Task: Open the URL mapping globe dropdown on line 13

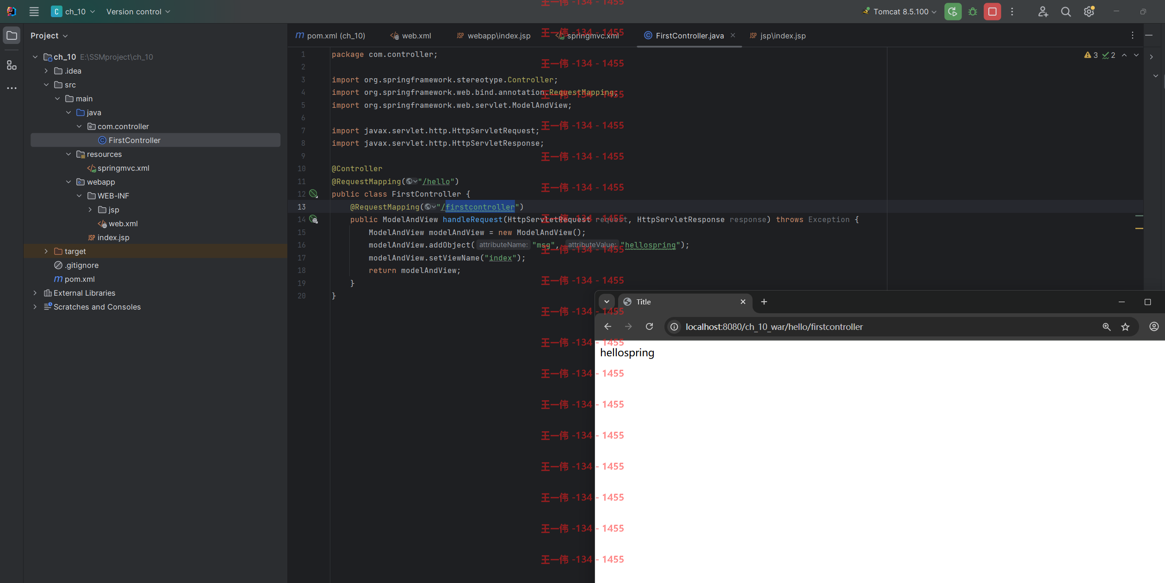Action: [430, 207]
